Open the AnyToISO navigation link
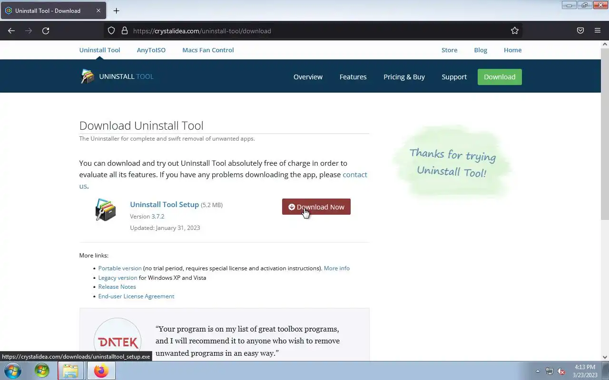The image size is (609, 380). click(x=151, y=50)
